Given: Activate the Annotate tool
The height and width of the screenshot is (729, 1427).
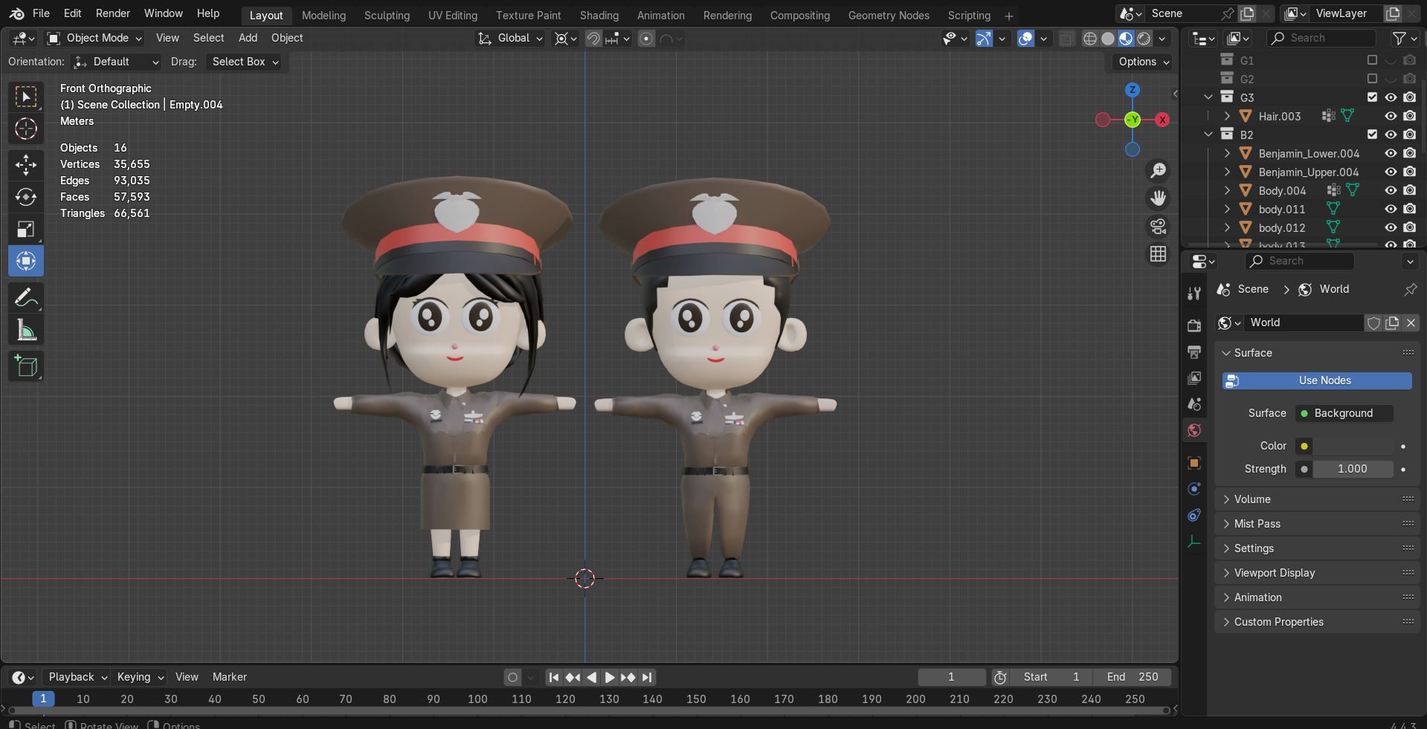Looking at the screenshot, I should pyautogui.click(x=26, y=297).
